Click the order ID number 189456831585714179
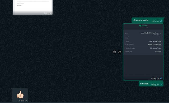 tap(155, 45)
